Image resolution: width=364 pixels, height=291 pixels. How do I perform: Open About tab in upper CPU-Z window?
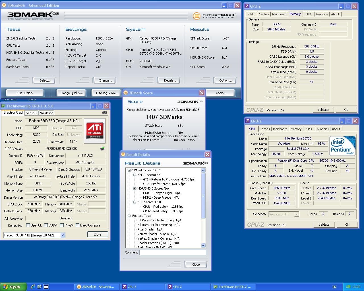[335, 14]
